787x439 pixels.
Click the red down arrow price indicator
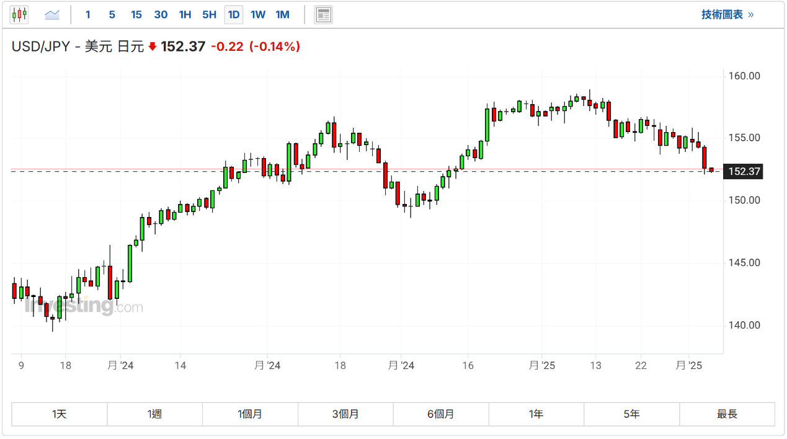pos(153,47)
